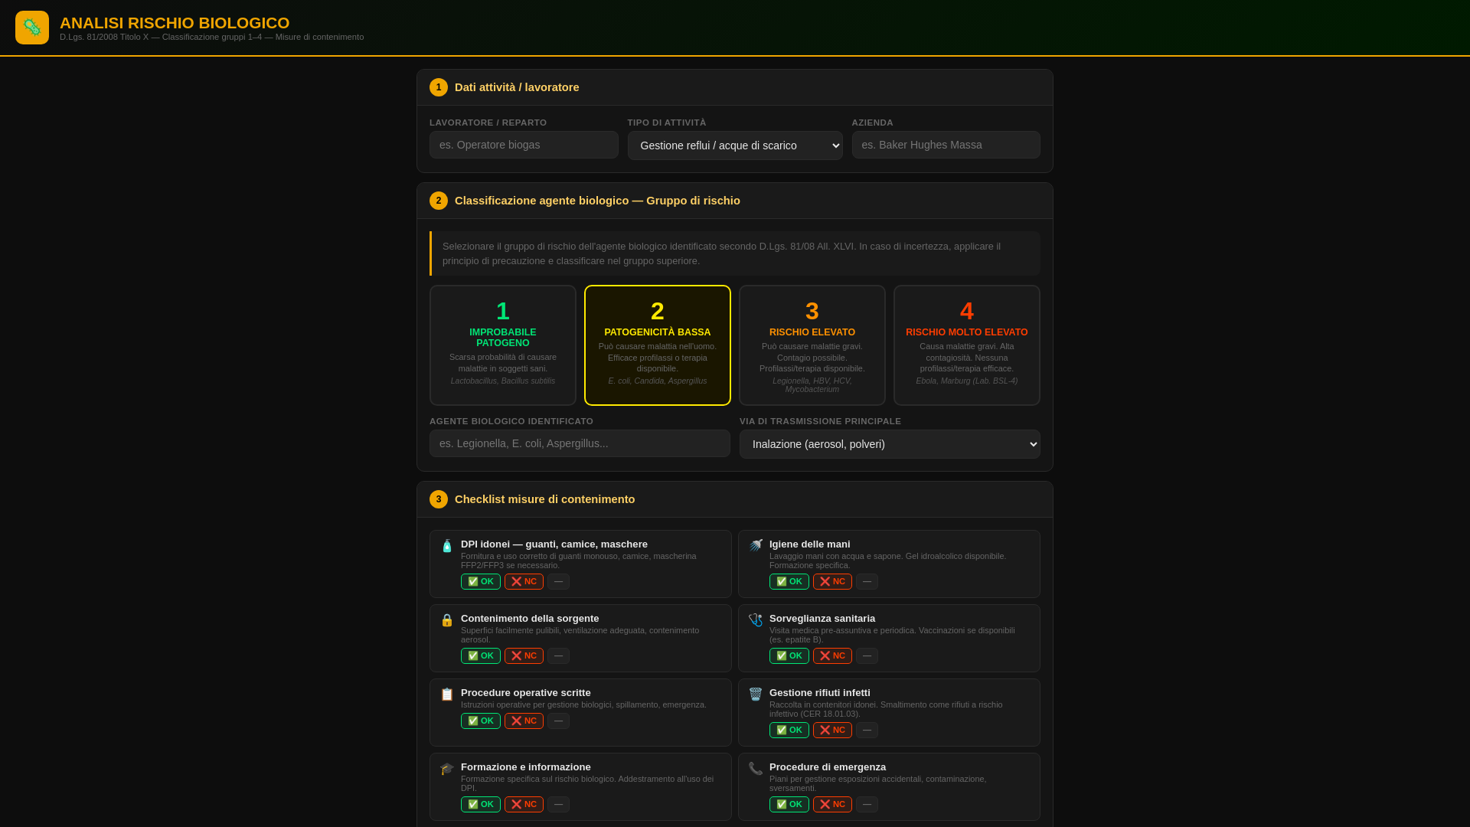Select risk group 3 Rischio elevato card
This screenshot has height=827, width=1470.
click(812, 345)
